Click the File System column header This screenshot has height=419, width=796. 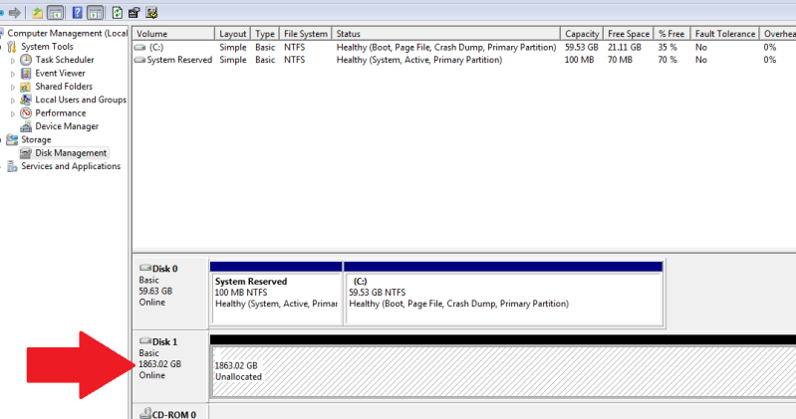tap(305, 34)
